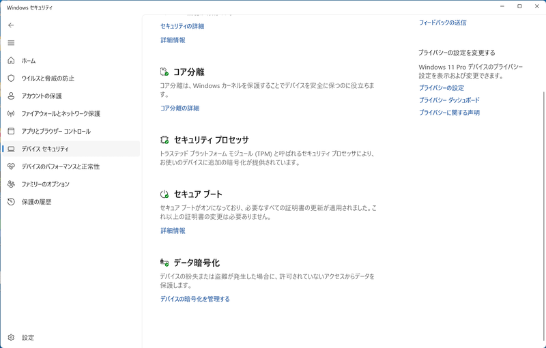Screen dimensions: 546x348
Task: Click the 設定 gear icon
Action: tap(11, 338)
